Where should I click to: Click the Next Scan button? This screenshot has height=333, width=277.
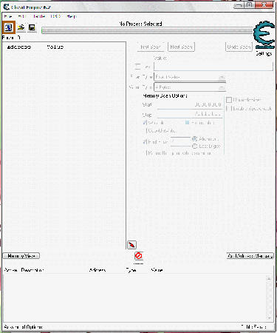[181, 47]
